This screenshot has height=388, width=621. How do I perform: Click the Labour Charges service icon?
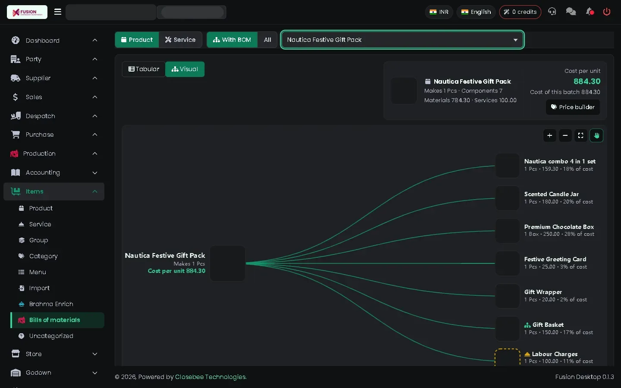coord(527,354)
